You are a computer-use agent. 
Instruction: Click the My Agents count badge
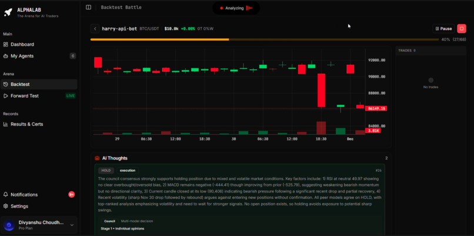click(72, 56)
